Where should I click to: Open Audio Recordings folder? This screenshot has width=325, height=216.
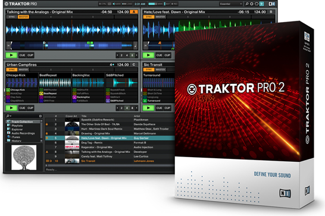(x=23, y=133)
